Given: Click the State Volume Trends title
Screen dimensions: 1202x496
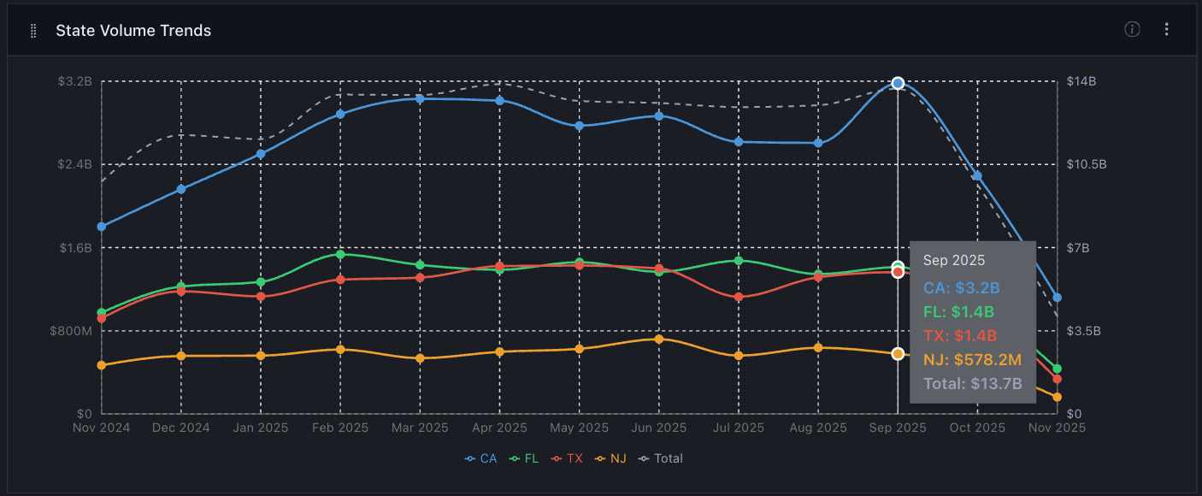Looking at the screenshot, I should 133,29.
